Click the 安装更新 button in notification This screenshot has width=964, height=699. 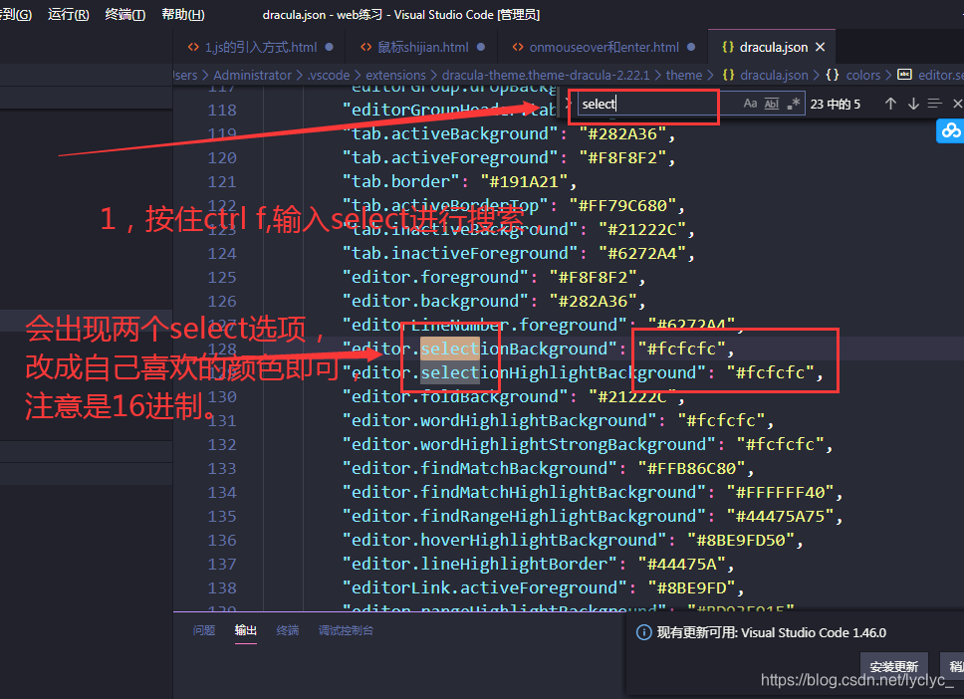tap(894, 666)
